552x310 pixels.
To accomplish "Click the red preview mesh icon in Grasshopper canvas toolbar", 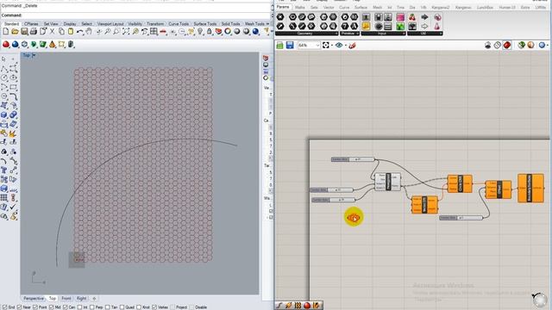I will tap(507, 45).
